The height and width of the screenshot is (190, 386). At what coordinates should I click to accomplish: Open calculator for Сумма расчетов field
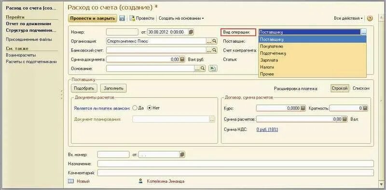[345, 119]
